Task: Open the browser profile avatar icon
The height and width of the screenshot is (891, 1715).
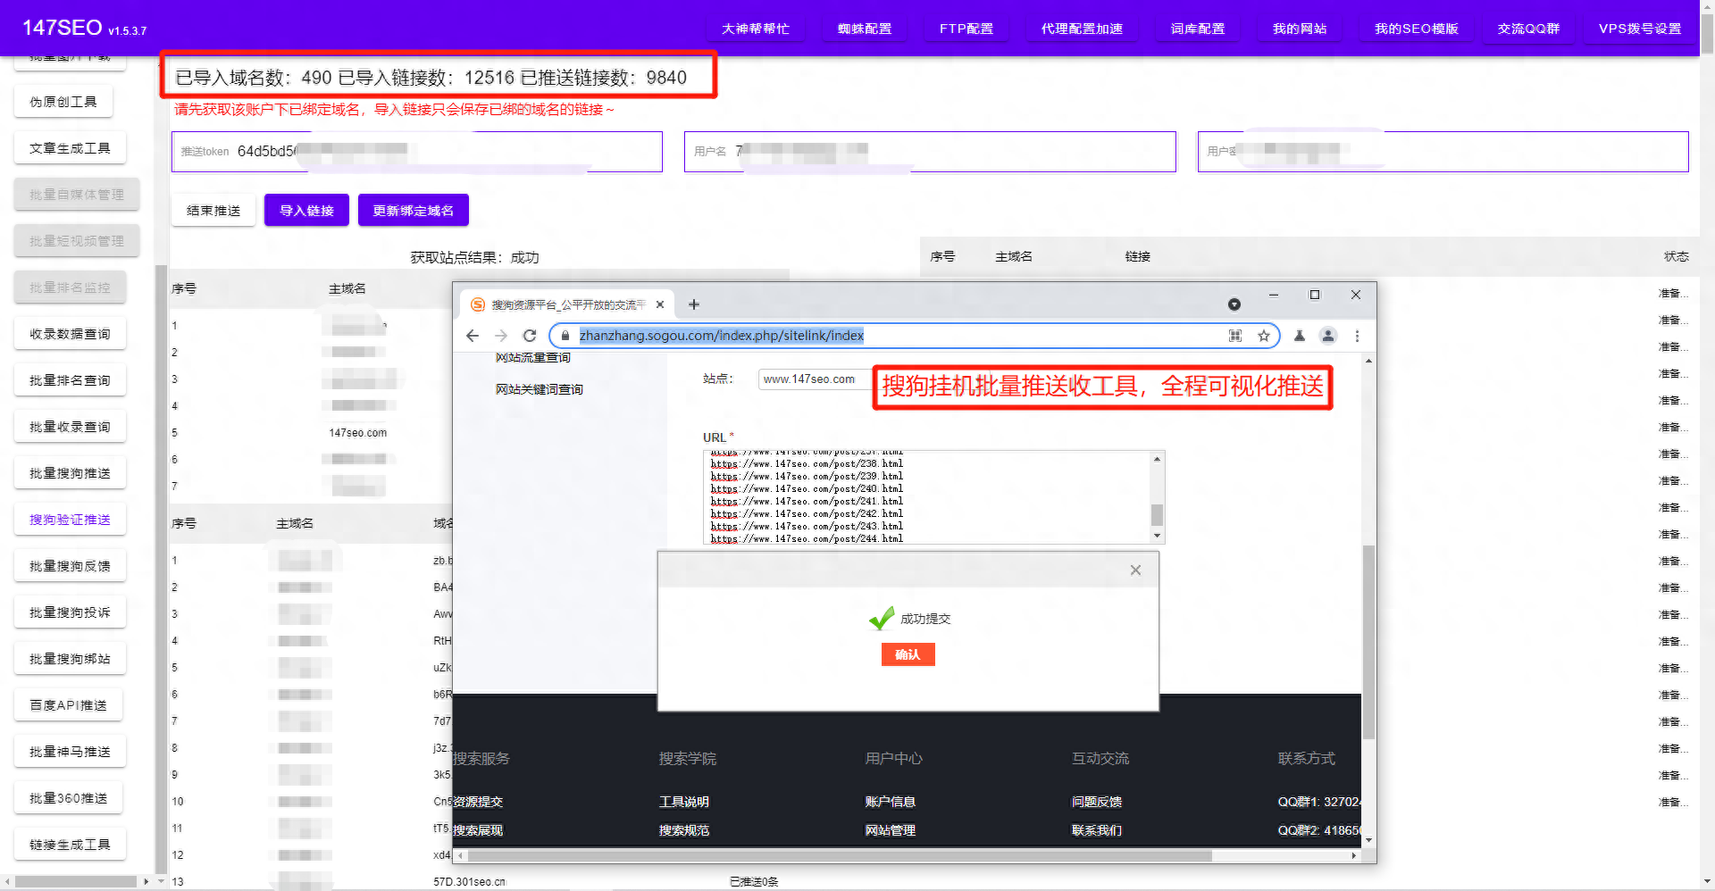Action: tap(1328, 336)
